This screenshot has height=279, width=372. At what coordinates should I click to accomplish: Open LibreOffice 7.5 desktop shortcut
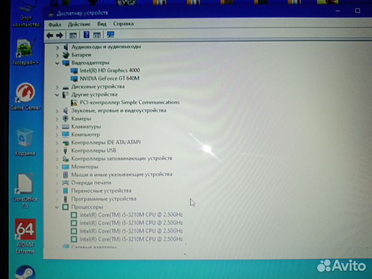pos(25,191)
